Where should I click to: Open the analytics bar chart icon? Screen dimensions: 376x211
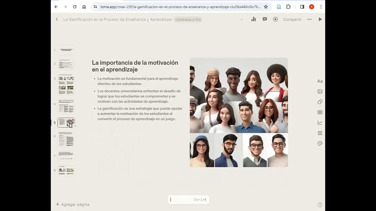[254, 19]
